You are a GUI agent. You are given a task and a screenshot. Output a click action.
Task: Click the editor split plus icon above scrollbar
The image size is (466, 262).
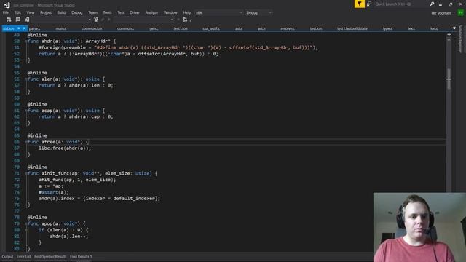coord(449,35)
